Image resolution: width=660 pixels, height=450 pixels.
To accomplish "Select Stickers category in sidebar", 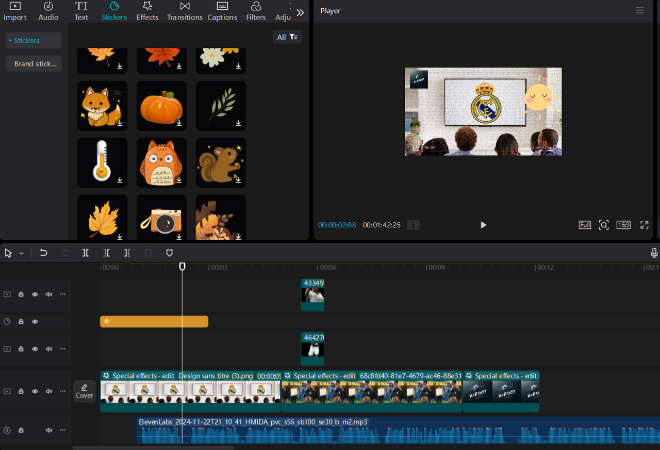I will pos(34,40).
